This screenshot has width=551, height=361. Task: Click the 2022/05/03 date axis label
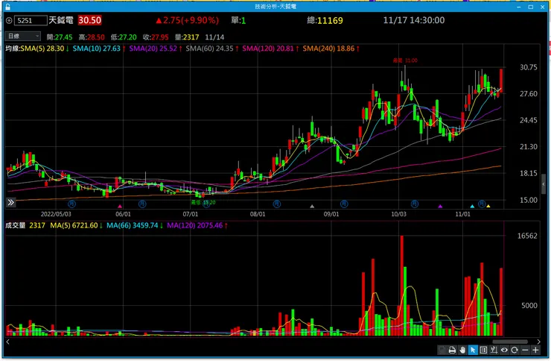[56, 214]
